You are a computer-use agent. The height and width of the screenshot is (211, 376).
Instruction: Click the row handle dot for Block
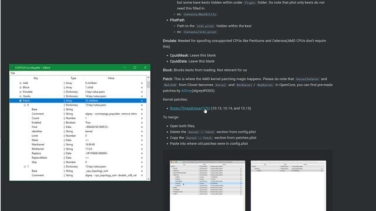(x=142, y=87)
